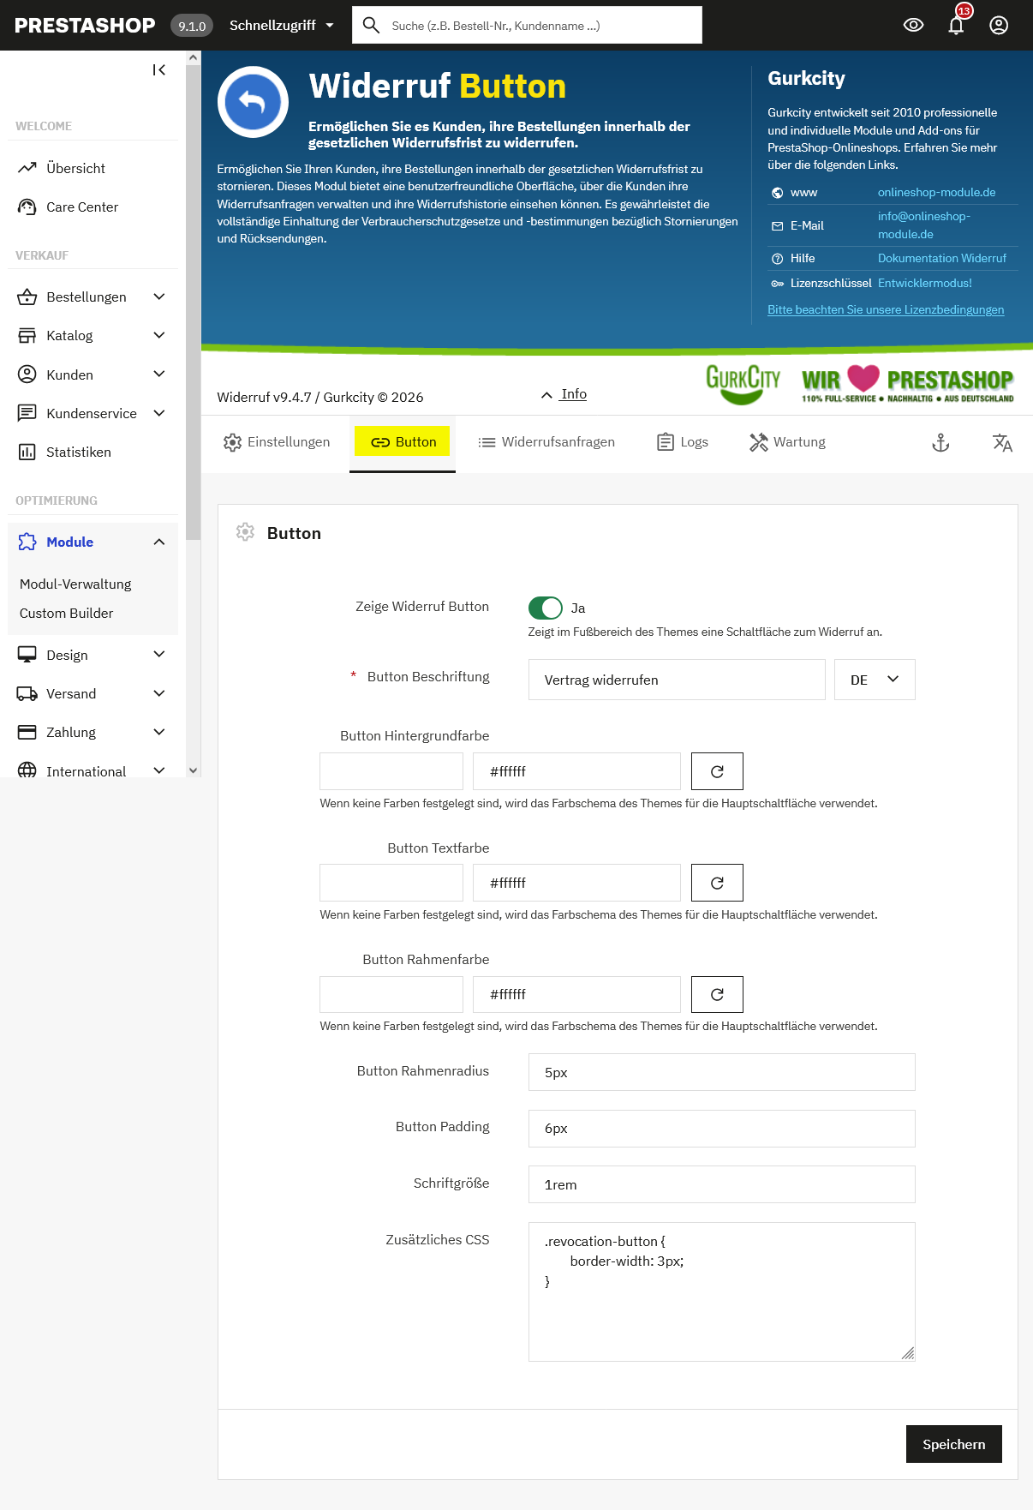1033x1510 pixels.
Task: Open Dokumentation Widerruf help link
Action: point(941,258)
